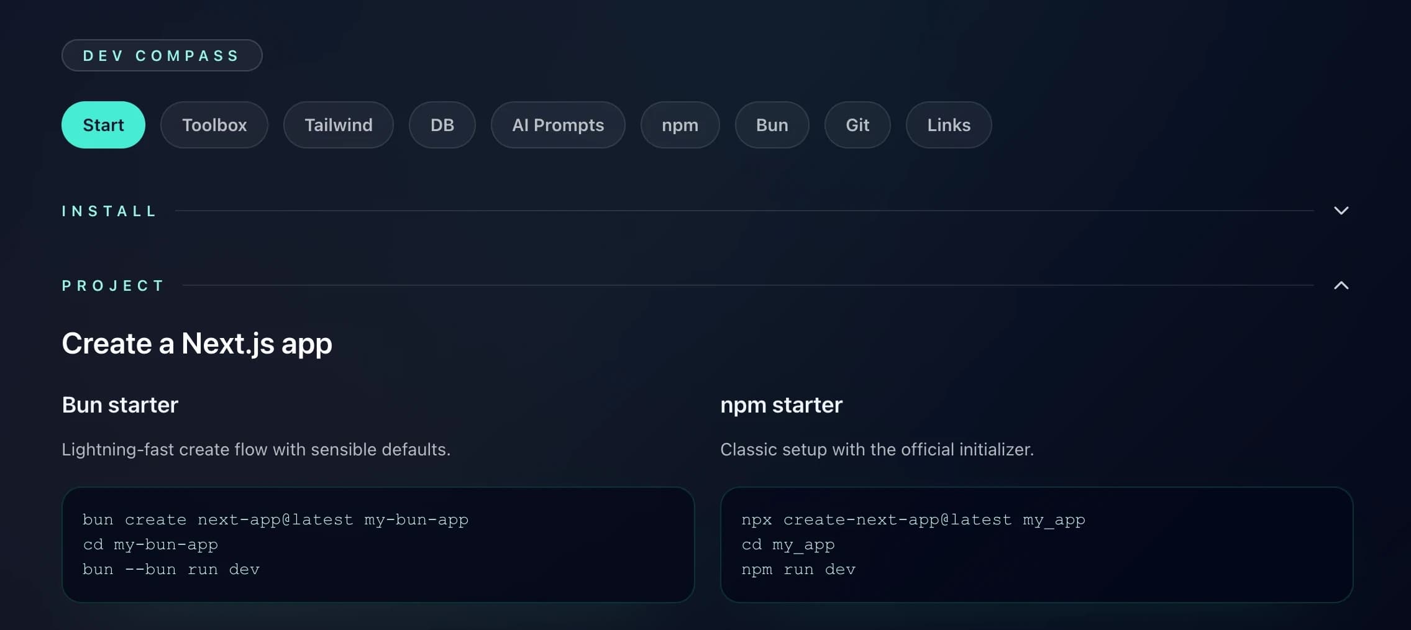The image size is (1411, 630).
Task: Select the DB tab
Action: tap(442, 124)
